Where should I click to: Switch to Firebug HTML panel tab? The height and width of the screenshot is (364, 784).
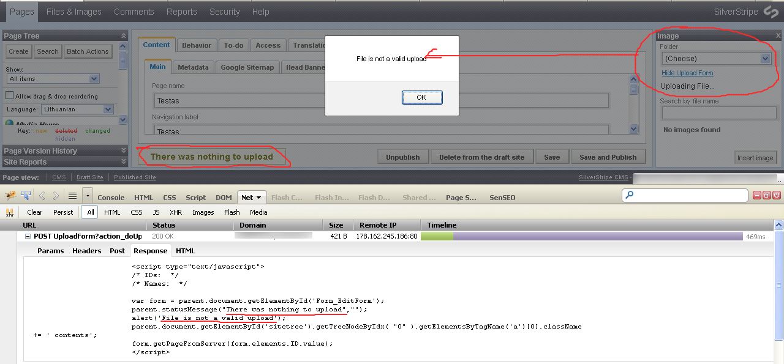point(143,198)
